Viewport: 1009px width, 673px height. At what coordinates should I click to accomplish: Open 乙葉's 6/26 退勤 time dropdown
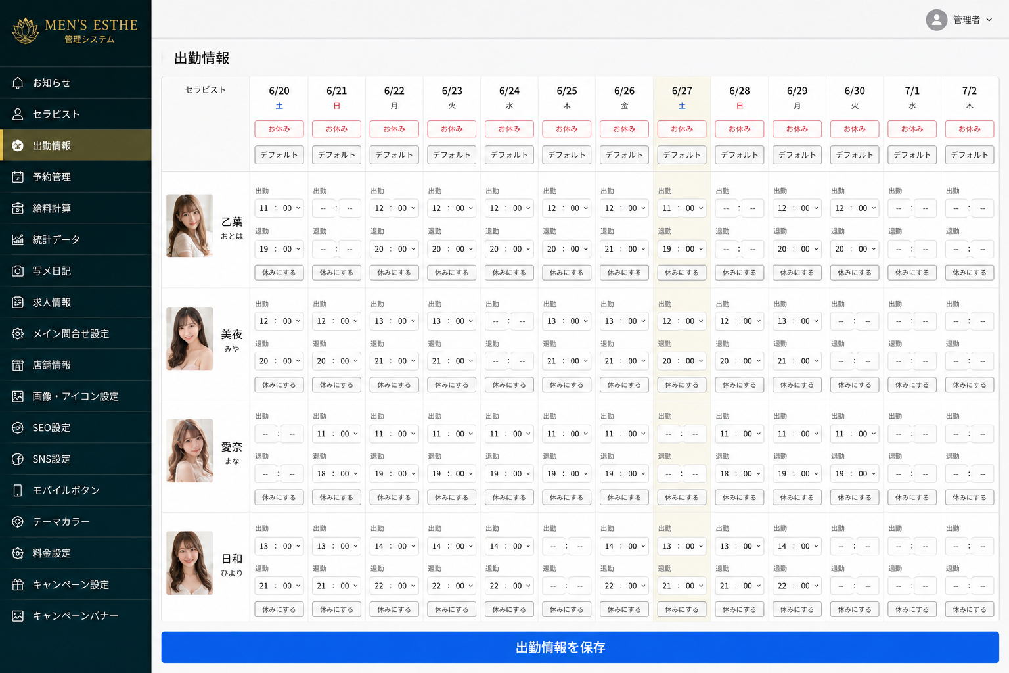(x=624, y=249)
